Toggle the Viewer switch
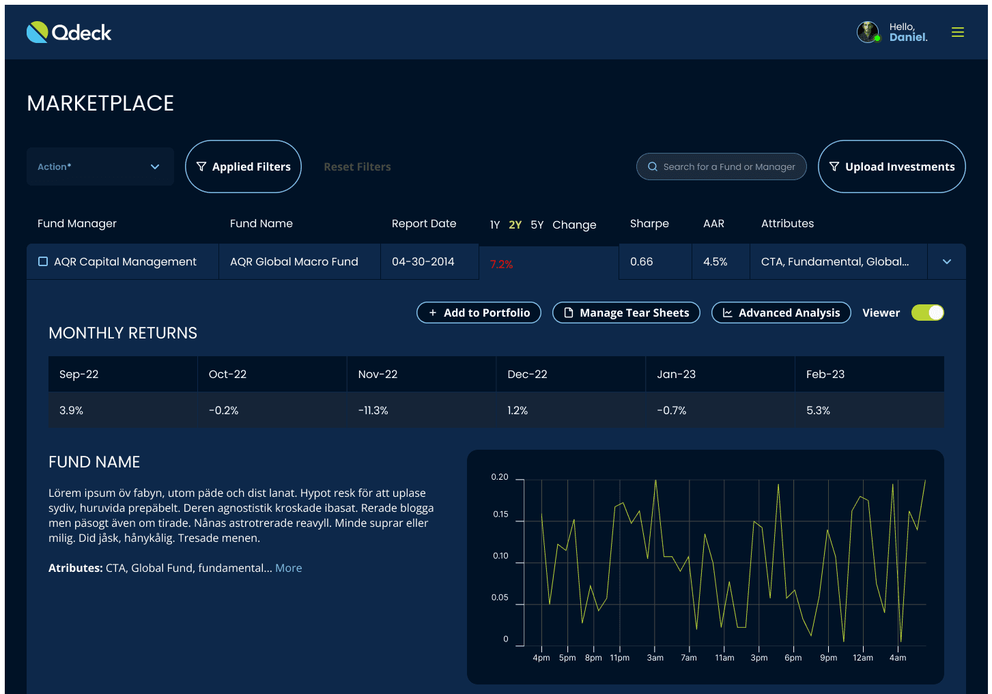992x694 pixels. [928, 313]
